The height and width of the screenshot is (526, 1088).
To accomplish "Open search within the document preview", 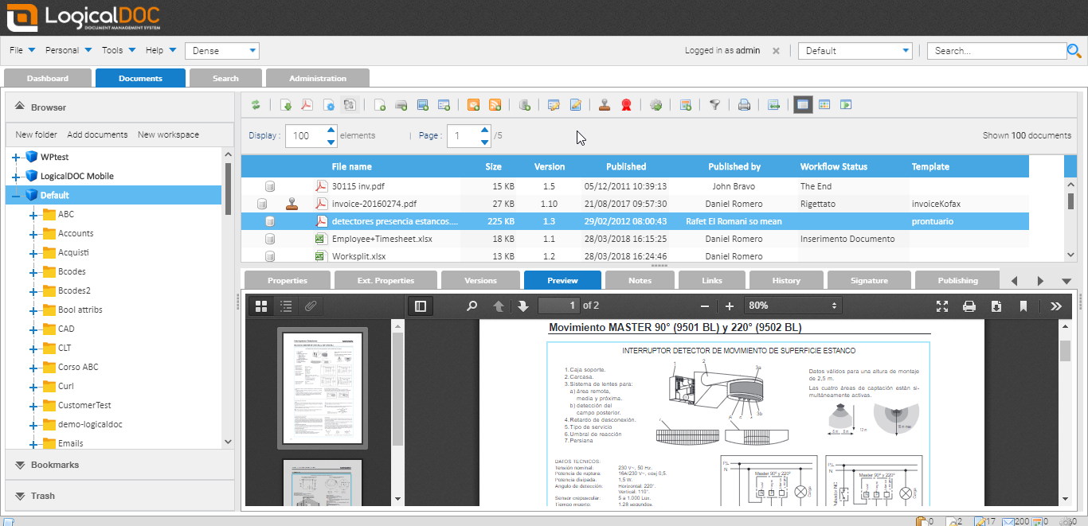I will click(x=472, y=306).
